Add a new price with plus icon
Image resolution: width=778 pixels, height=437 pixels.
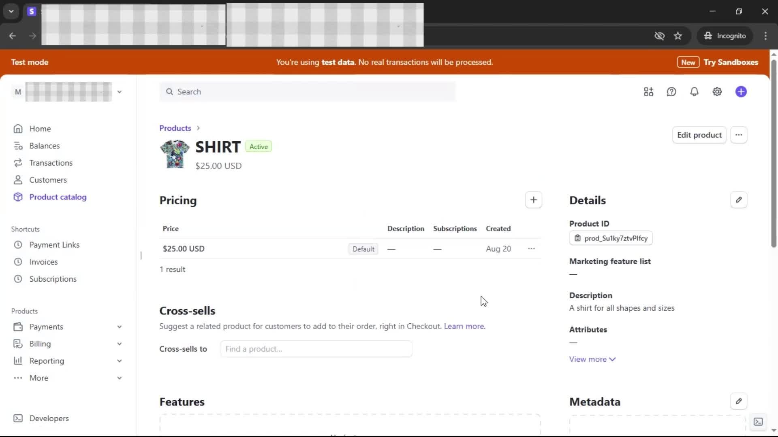[x=533, y=200]
